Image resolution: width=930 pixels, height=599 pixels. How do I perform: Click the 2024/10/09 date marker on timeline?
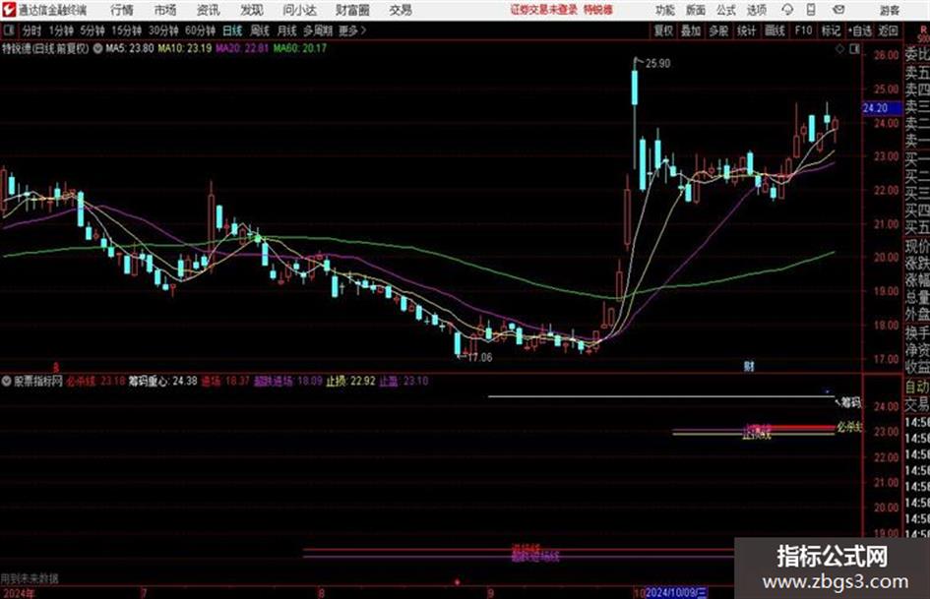tap(676, 592)
